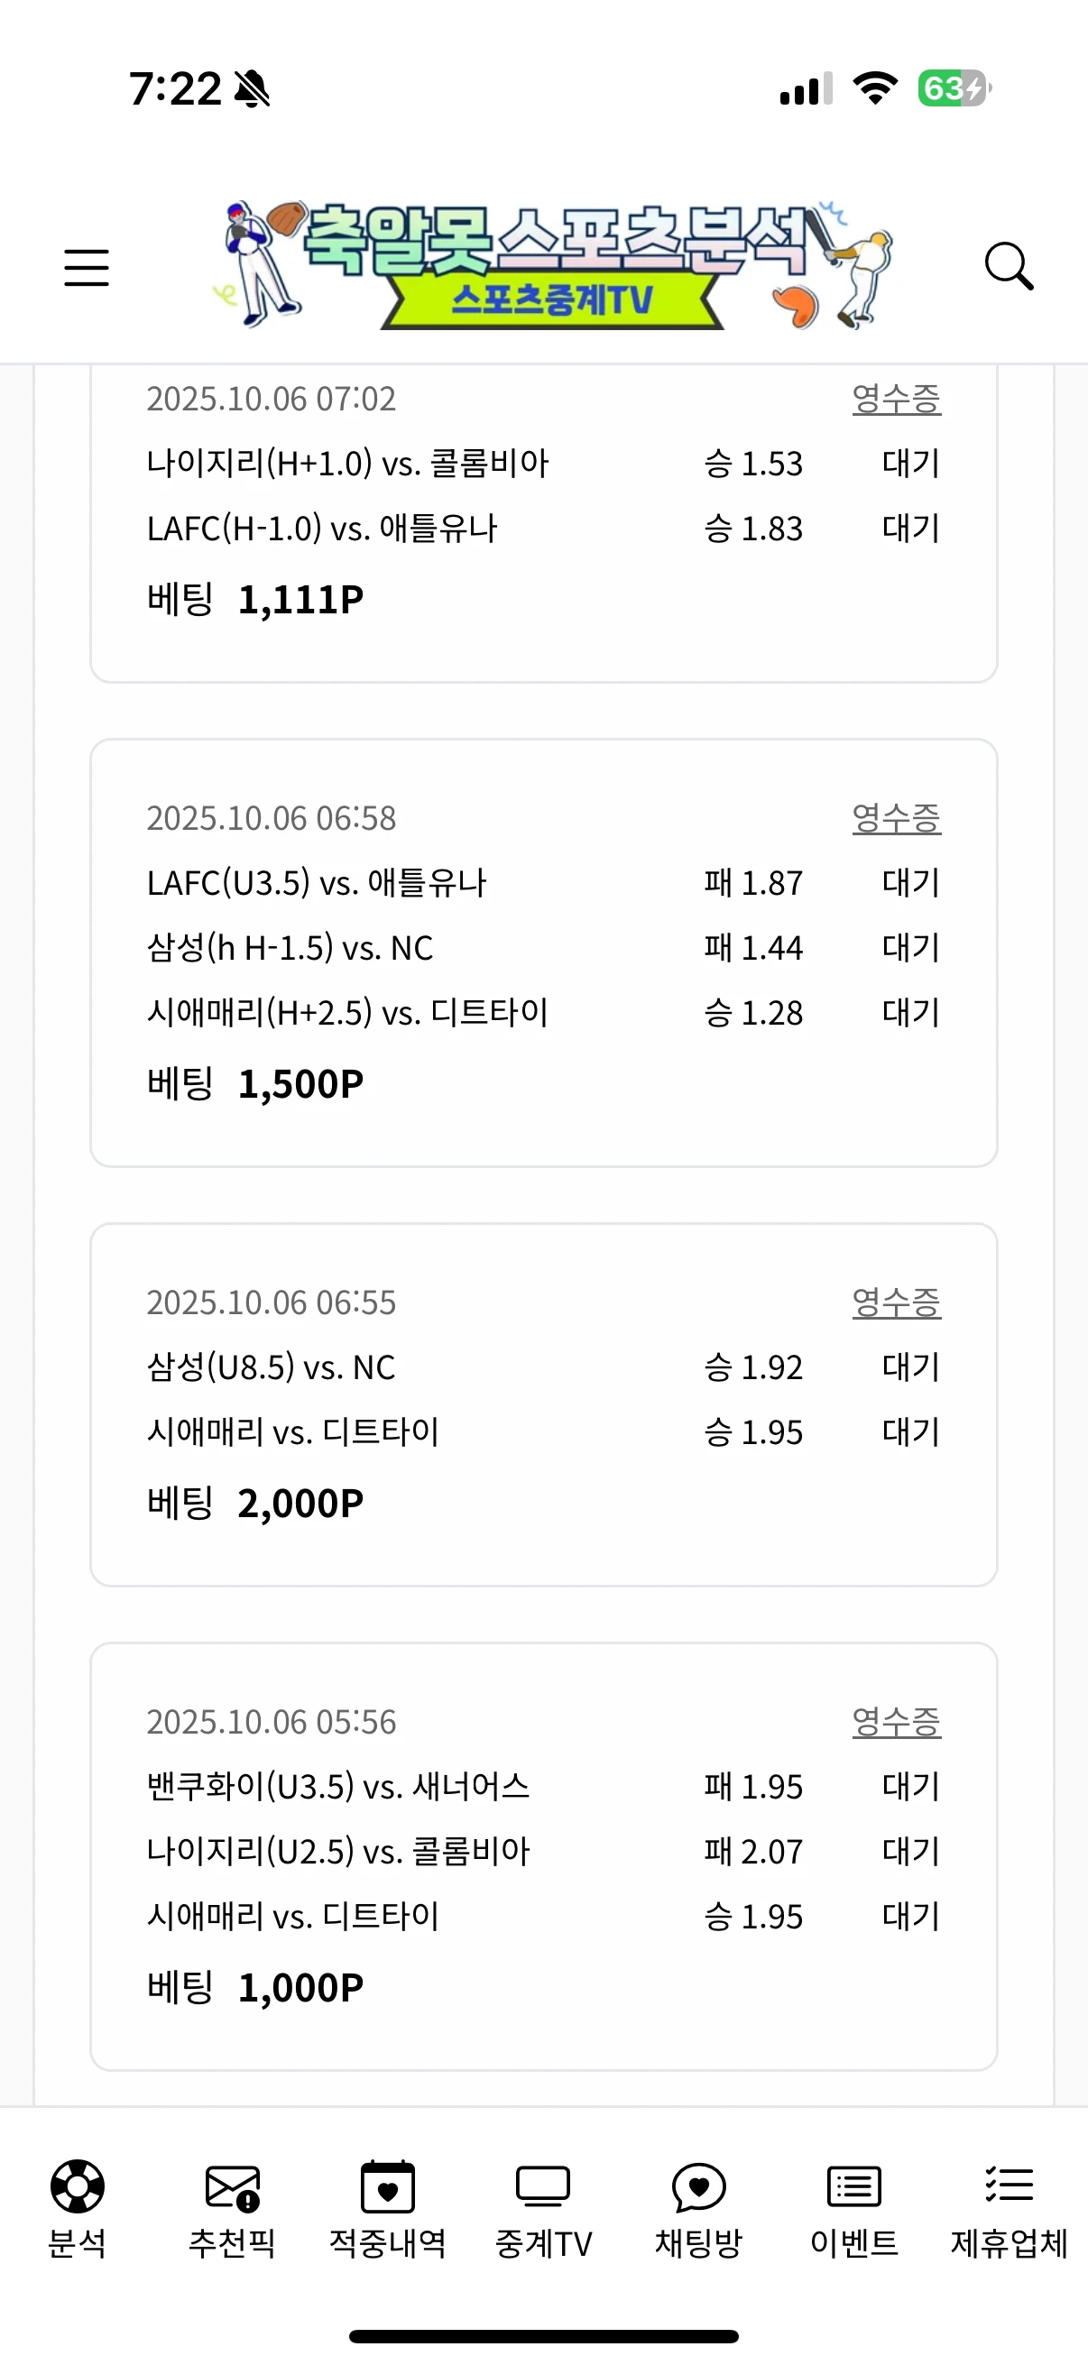Open 영수증 link for the 07:02 bet

coord(896,400)
